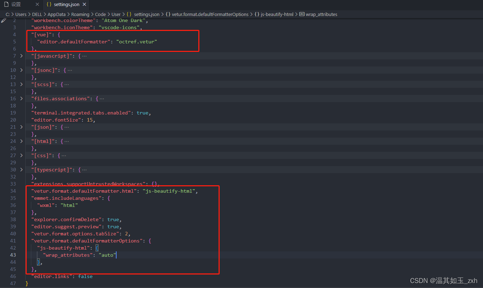Switch to the 设置 tab

click(21, 5)
